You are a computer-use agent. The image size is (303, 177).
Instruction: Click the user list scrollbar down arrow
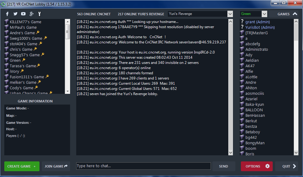[296, 153]
